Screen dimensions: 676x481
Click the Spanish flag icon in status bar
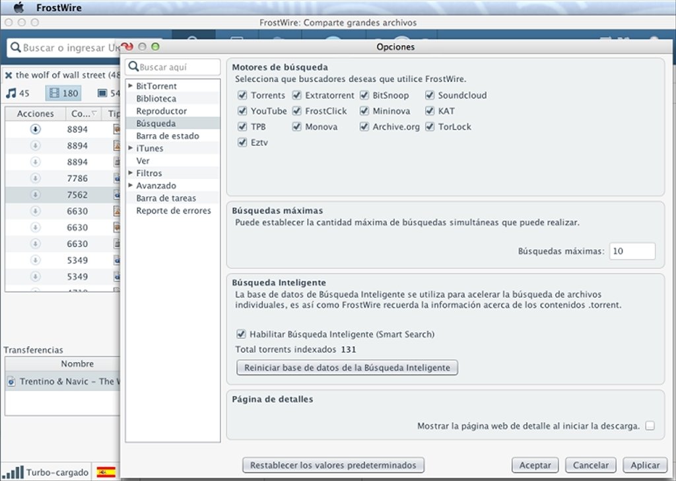coord(106,472)
